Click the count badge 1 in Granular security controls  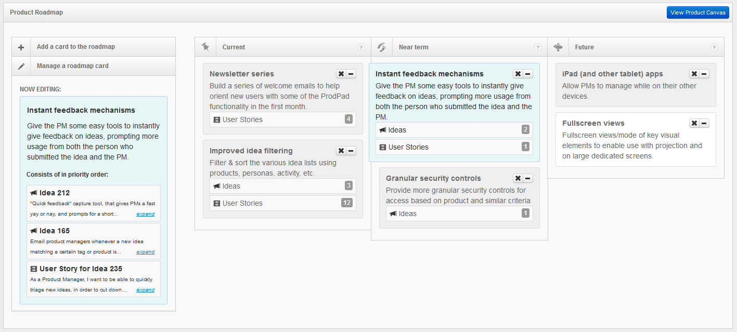click(526, 213)
